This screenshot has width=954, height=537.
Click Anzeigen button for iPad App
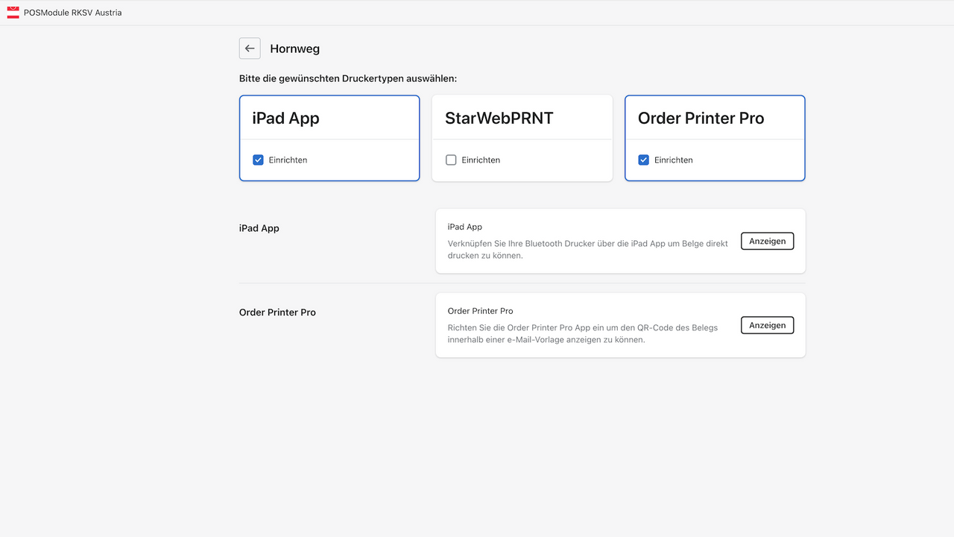click(x=767, y=241)
